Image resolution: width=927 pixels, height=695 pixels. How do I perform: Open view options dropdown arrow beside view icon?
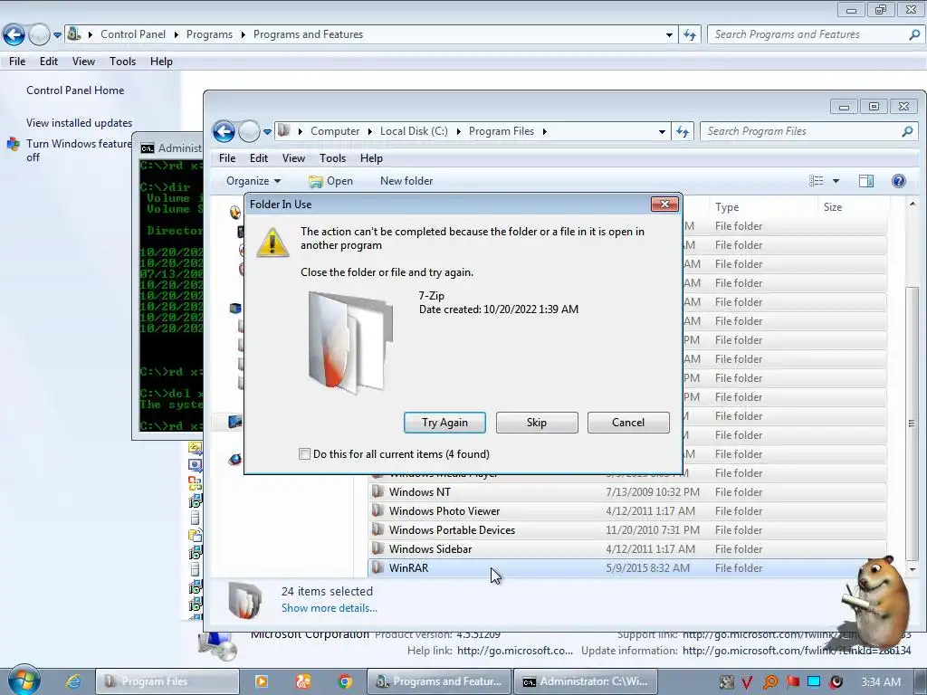(836, 181)
